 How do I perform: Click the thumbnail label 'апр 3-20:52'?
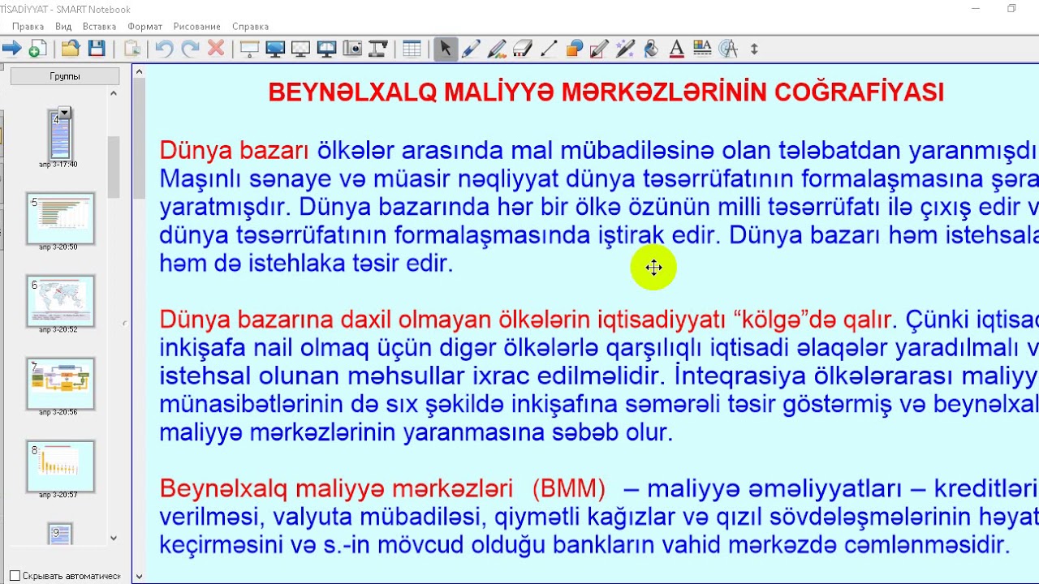[x=58, y=329]
